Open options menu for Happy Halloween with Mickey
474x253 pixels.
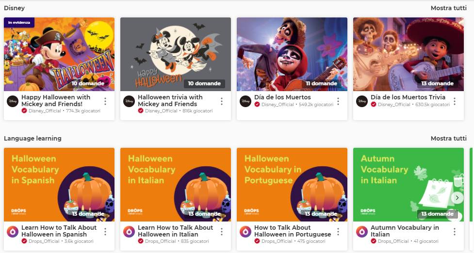105,101
